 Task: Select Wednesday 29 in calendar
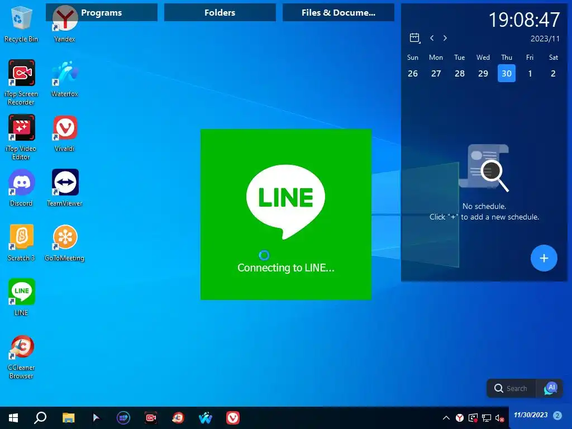pos(483,73)
